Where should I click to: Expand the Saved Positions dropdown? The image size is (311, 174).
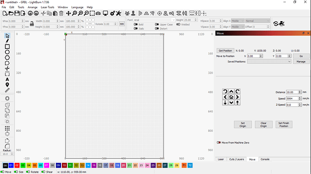pos(269,62)
